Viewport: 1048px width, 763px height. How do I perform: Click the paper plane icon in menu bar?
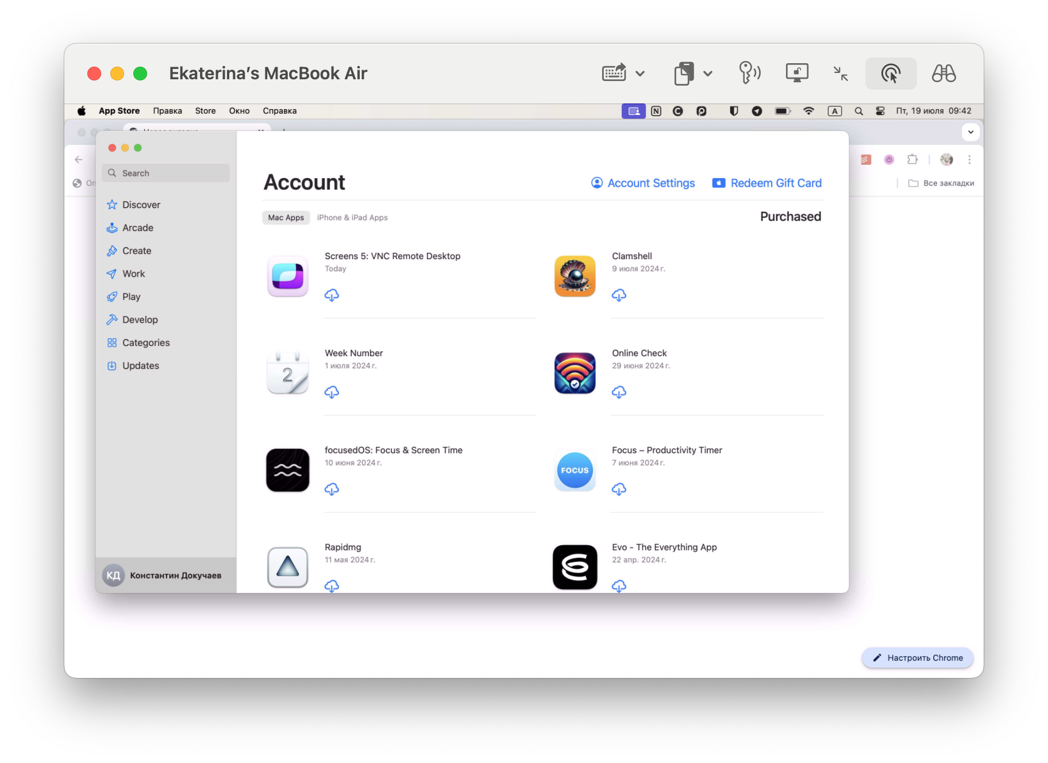(x=757, y=111)
